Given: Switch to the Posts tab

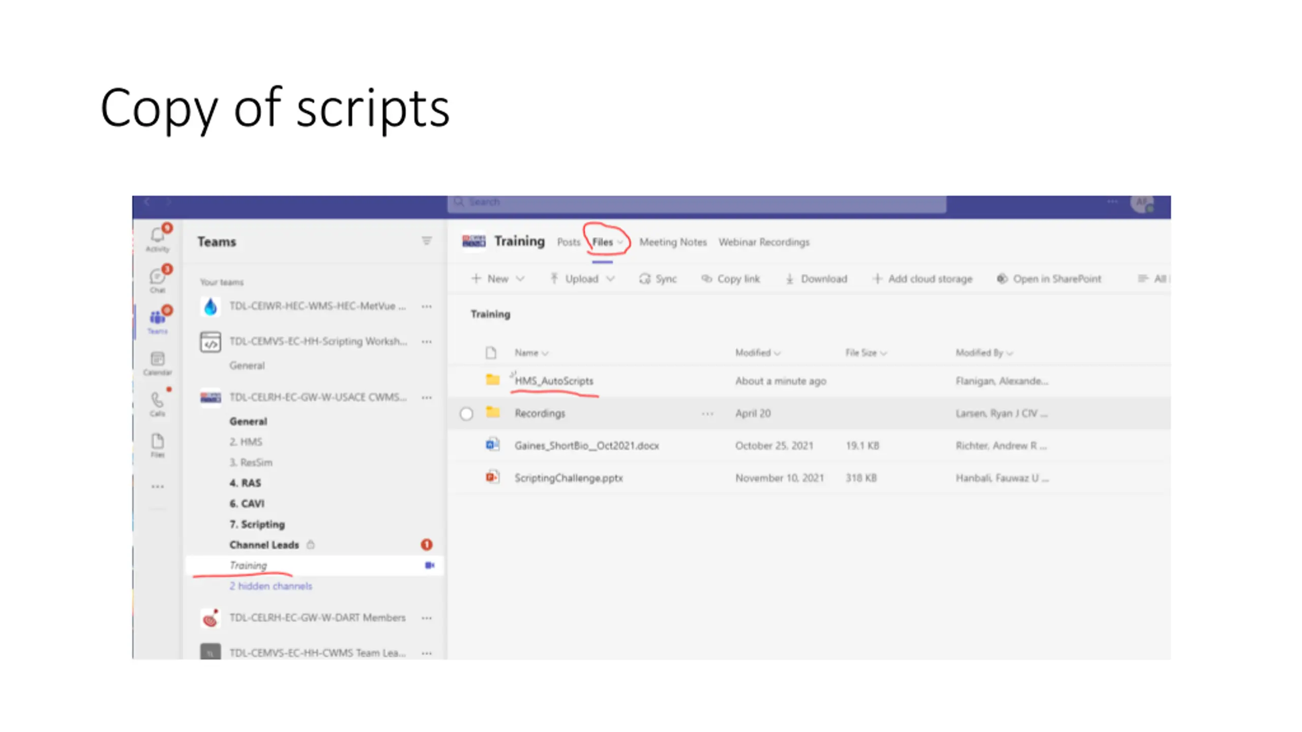Looking at the screenshot, I should [568, 242].
